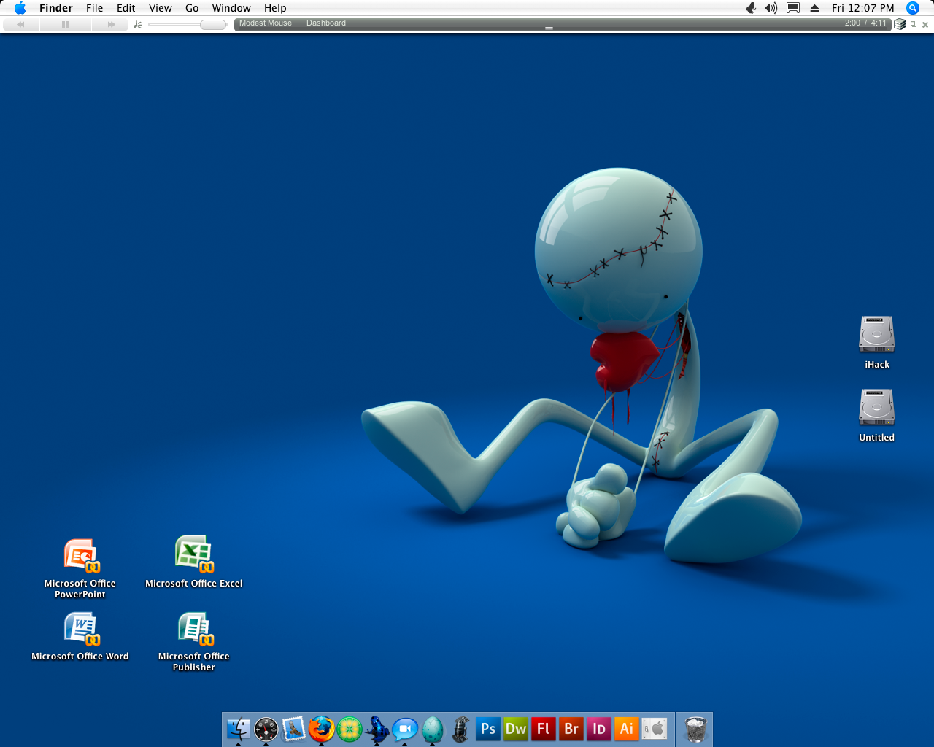Launch InDesign from the Dock
Viewport: 934px width, 747px height.
(599, 729)
